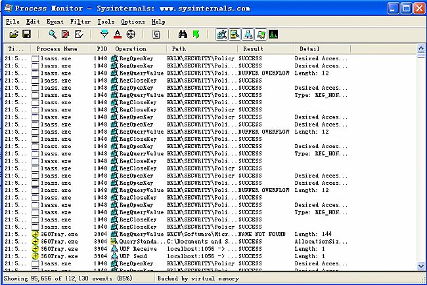Open the Process Tree icon
This screenshot has width=427, height=285.
click(x=156, y=35)
